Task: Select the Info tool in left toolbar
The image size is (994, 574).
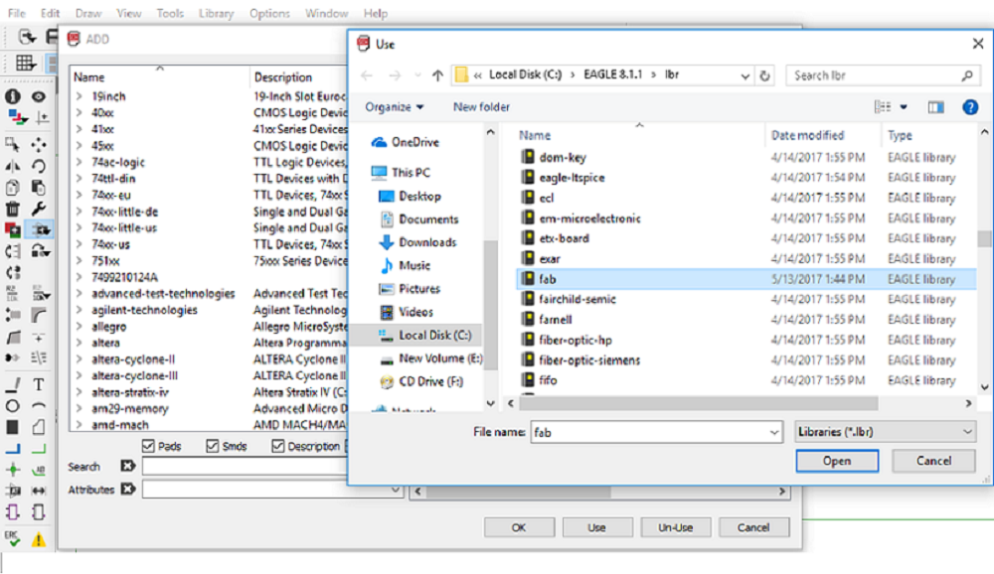Action: coord(13,96)
